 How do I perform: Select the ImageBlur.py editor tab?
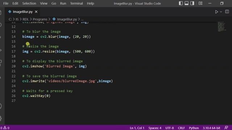pyautogui.click(x=22, y=12)
